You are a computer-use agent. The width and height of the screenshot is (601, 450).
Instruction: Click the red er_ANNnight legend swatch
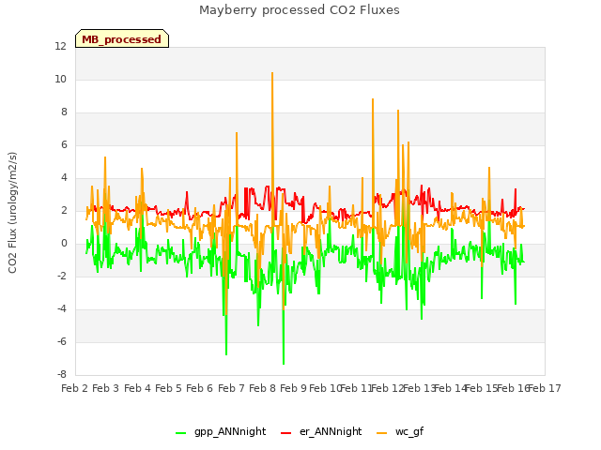(285, 433)
